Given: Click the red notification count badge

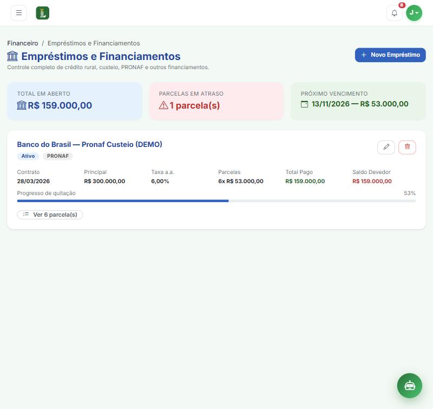Looking at the screenshot, I should click(x=402, y=5).
